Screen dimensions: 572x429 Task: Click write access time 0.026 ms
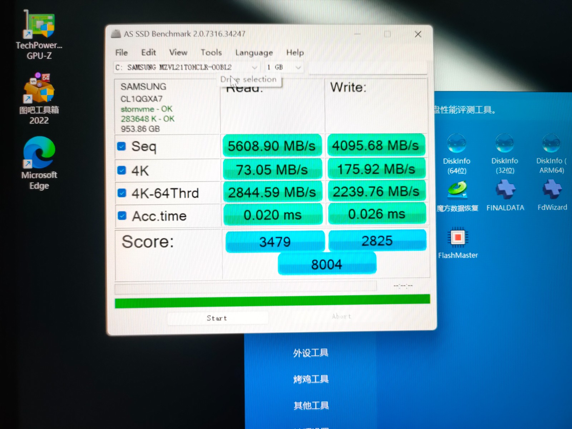[377, 214]
